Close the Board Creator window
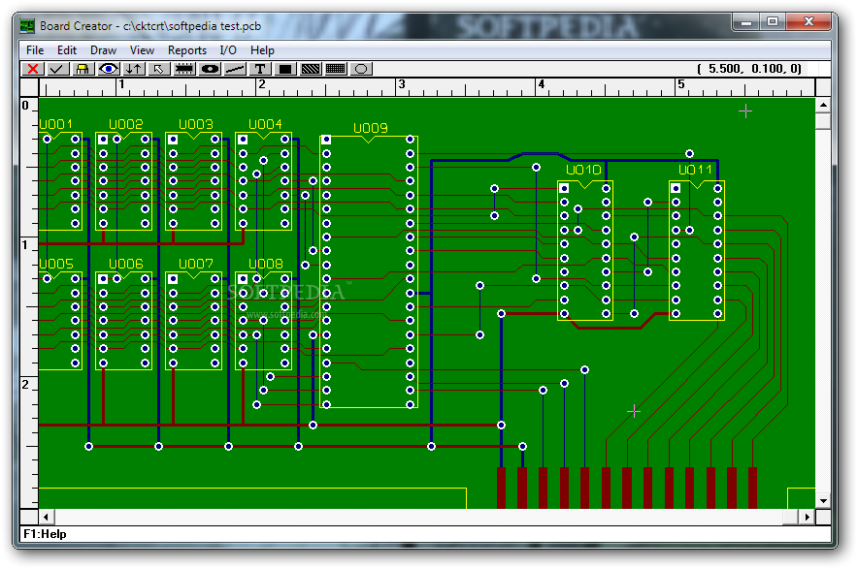Viewport: 858px width, 569px height. [x=808, y=22]
